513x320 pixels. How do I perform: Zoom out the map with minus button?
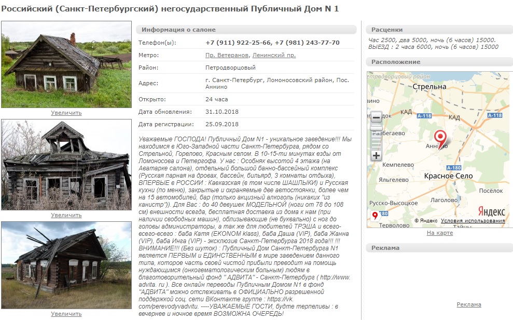pos(376,116)
